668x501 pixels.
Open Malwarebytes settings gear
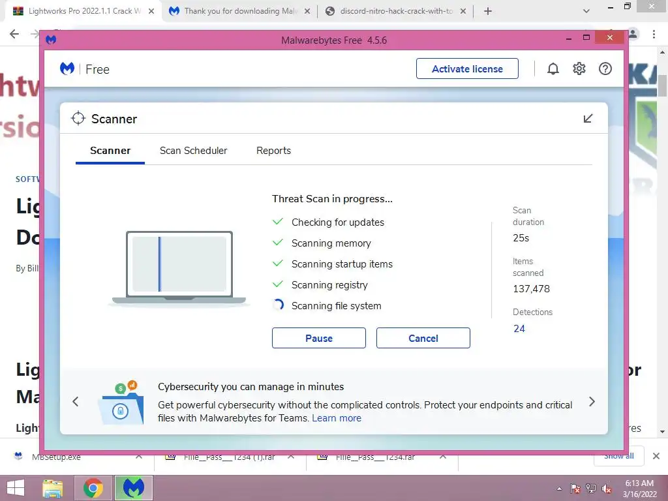point(579,68)
